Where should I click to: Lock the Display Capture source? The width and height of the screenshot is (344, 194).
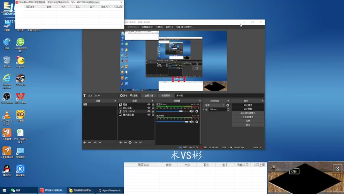click(153, 115)
